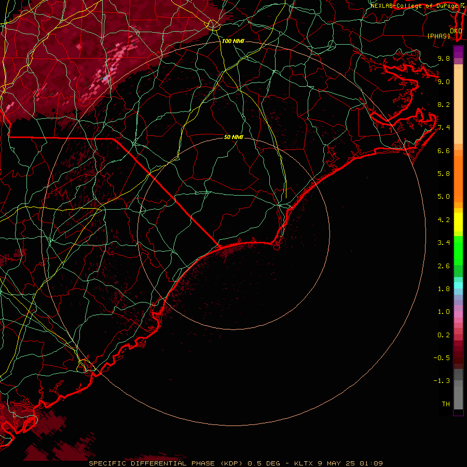467x467 pixels.
Task: Click the 0.2 legend value
Action: (x=444, y=335)
